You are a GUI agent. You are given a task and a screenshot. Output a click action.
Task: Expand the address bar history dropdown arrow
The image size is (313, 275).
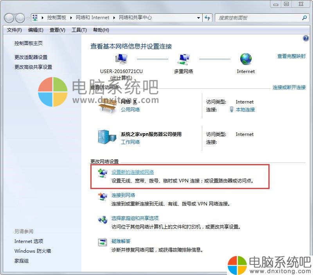(198, 18)
